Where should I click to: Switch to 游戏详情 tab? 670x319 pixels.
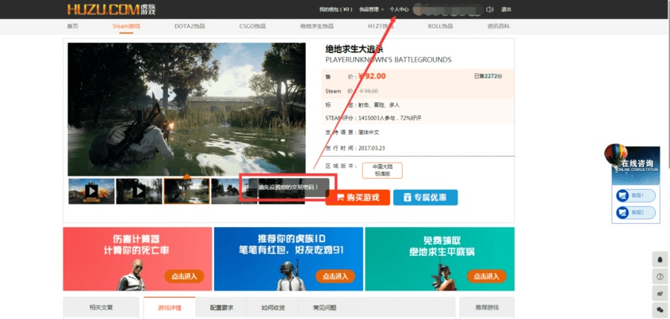coord(170,307)
